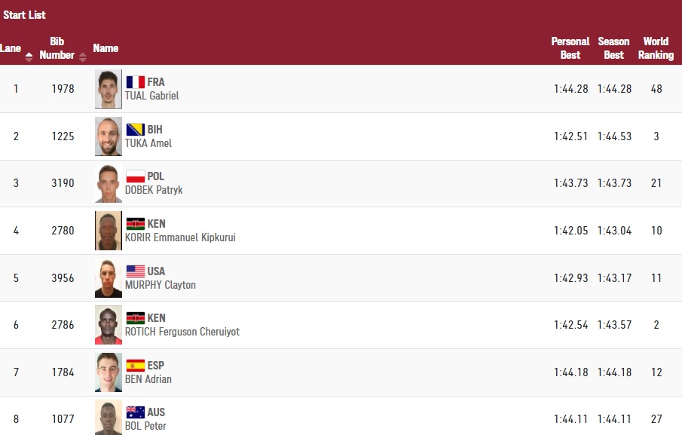Screen dimensions: 682x435
Task: Click the France flag icon
Action: tap(136, 82)
